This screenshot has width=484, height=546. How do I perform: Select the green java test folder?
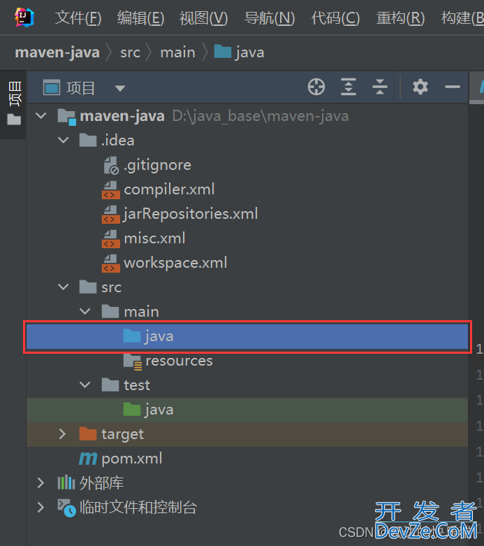click(247, 410)
